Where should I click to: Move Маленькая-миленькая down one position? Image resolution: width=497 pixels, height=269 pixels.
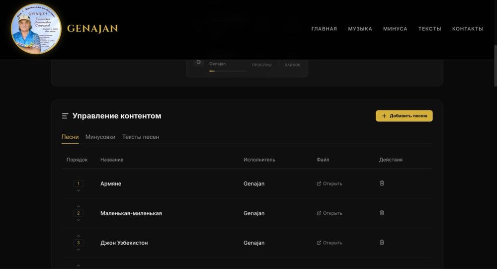pos(79,220)
